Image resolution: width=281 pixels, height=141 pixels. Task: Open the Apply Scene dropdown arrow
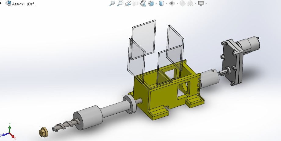tap(195, 3)
